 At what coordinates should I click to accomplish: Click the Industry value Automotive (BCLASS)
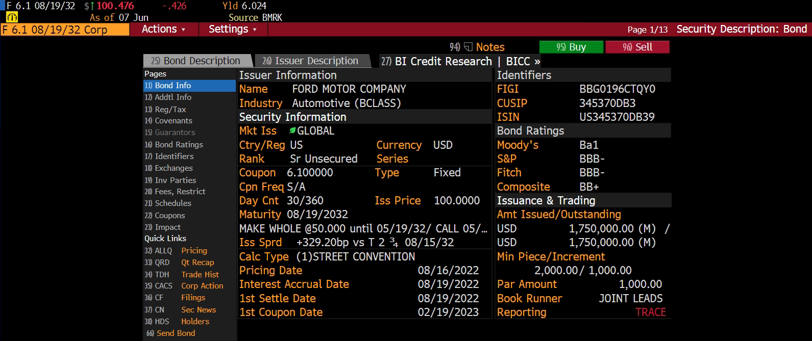347,103
